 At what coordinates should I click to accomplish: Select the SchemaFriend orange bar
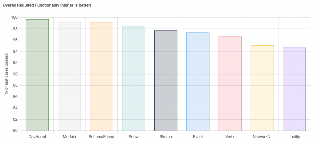102,76
